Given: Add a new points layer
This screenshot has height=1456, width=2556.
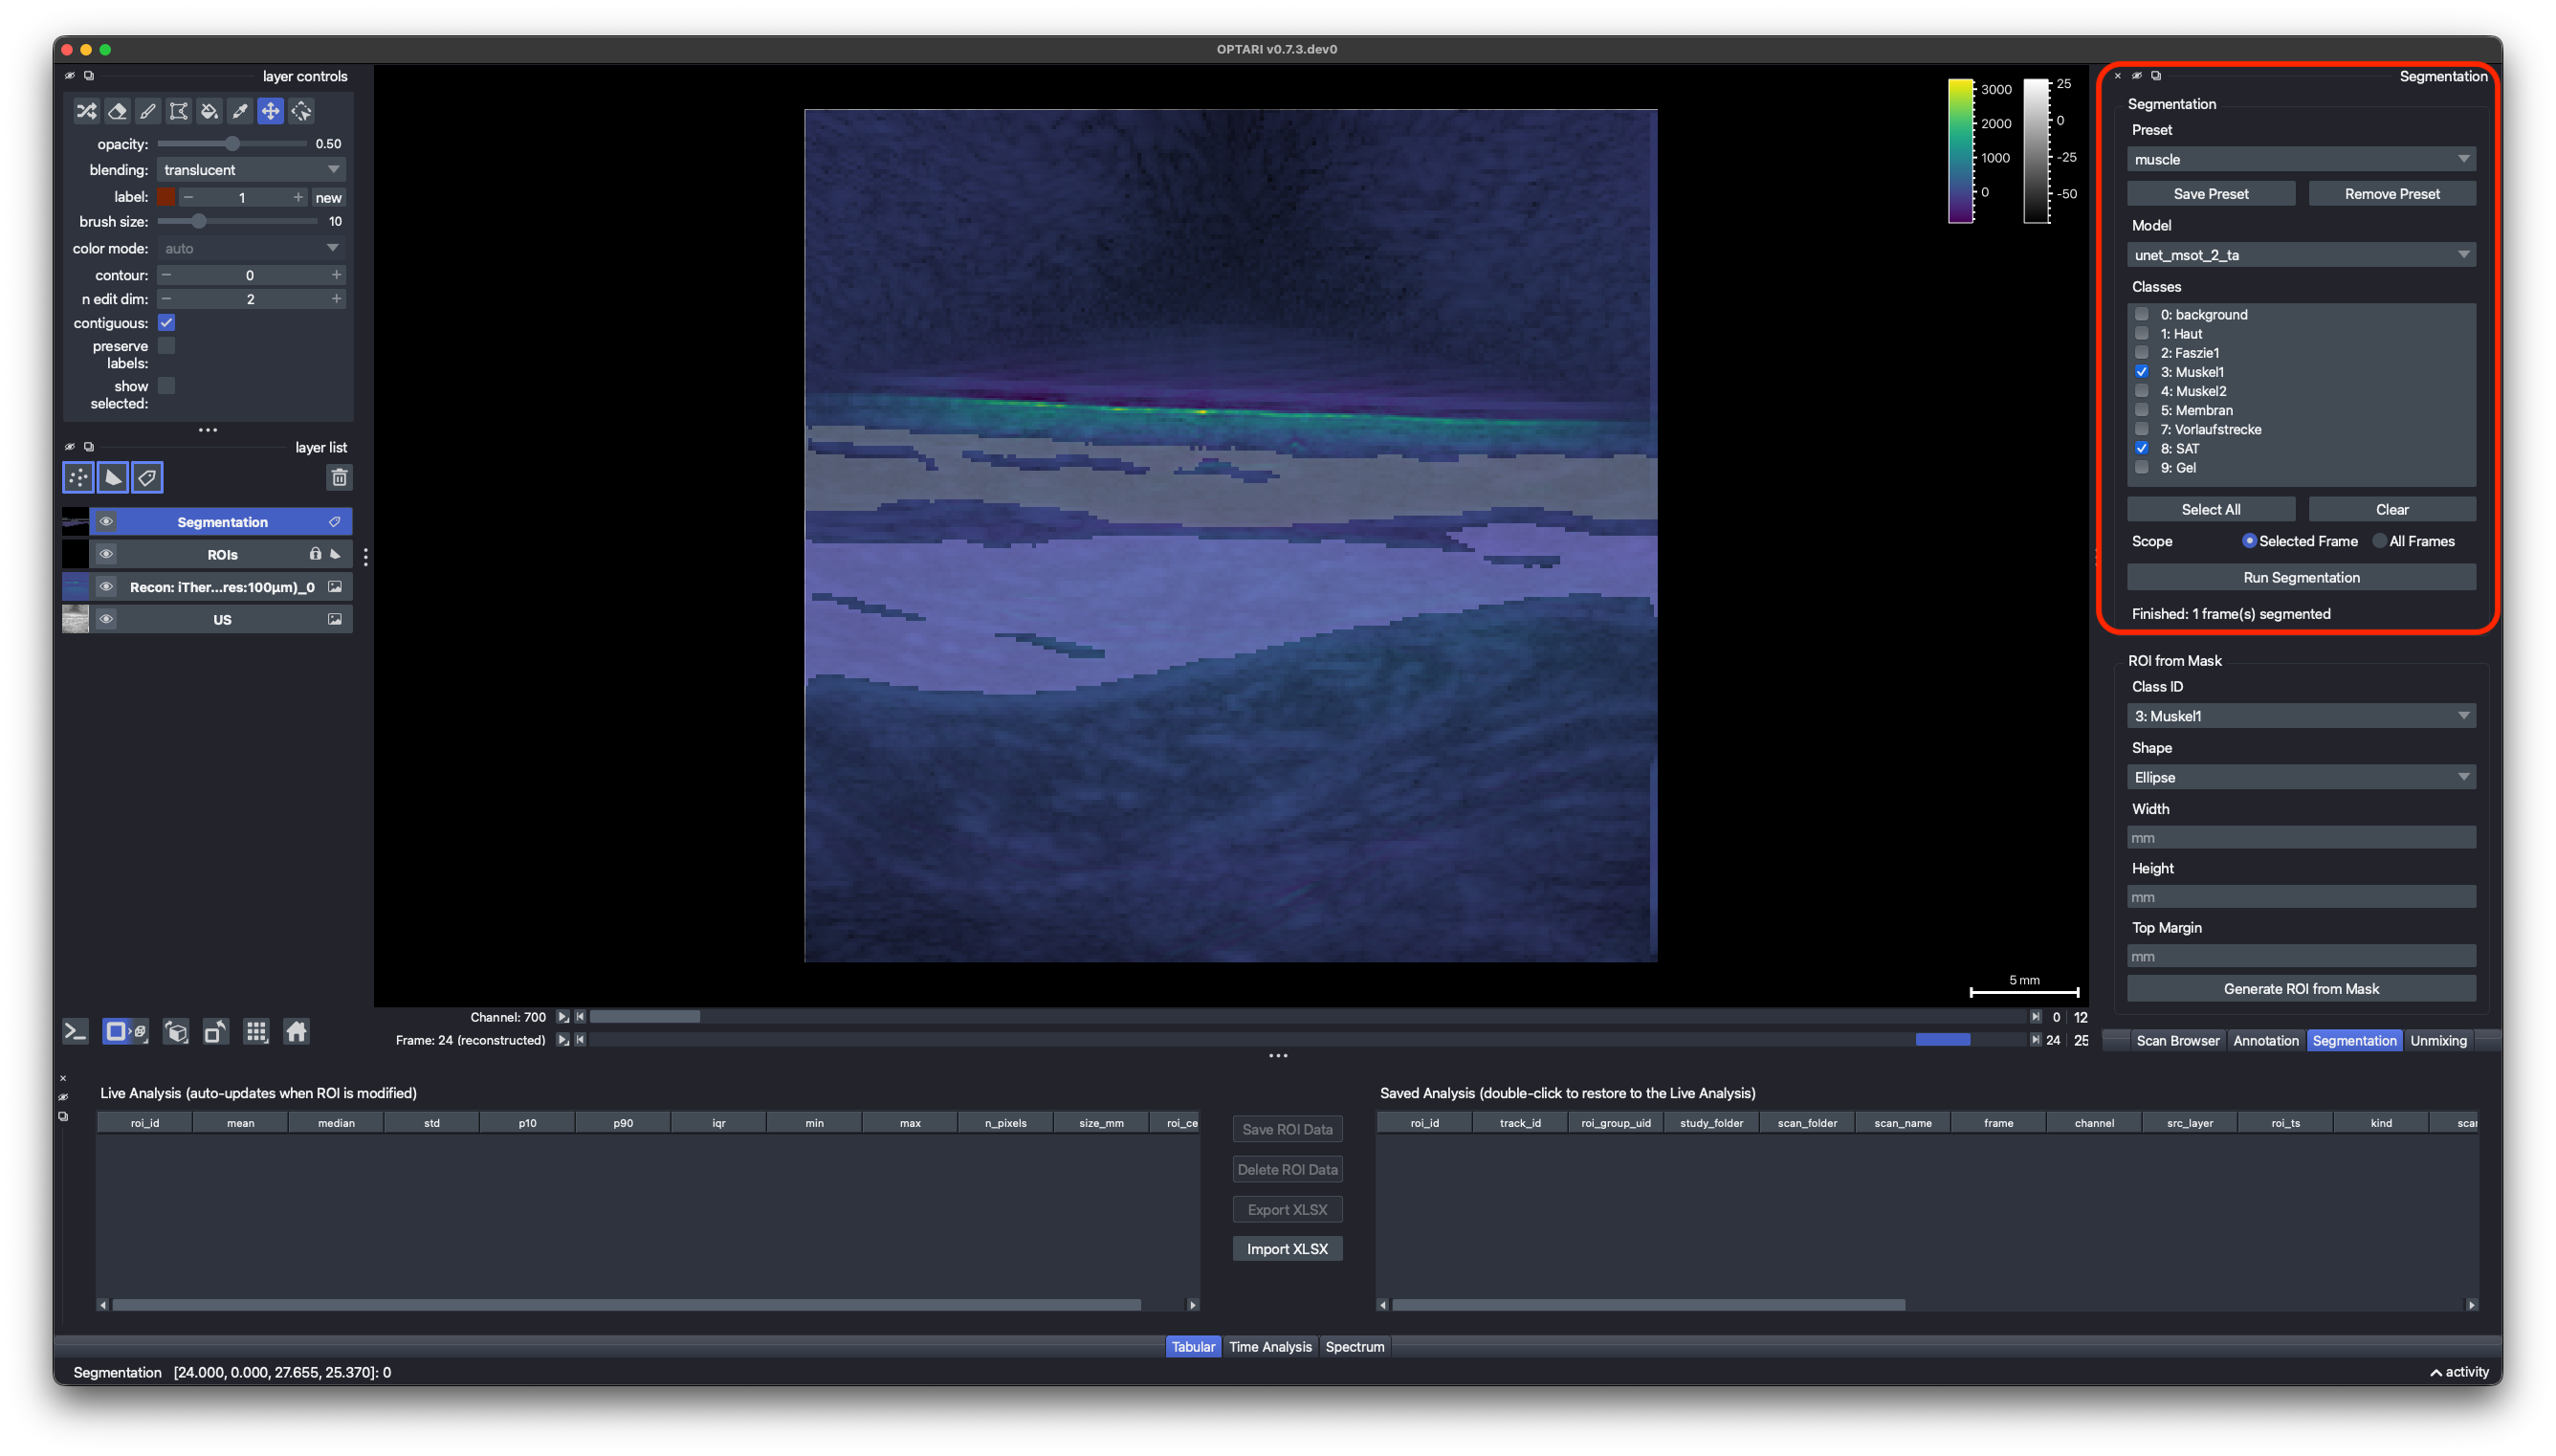Looking at the screenshot, I should (78, 478).
